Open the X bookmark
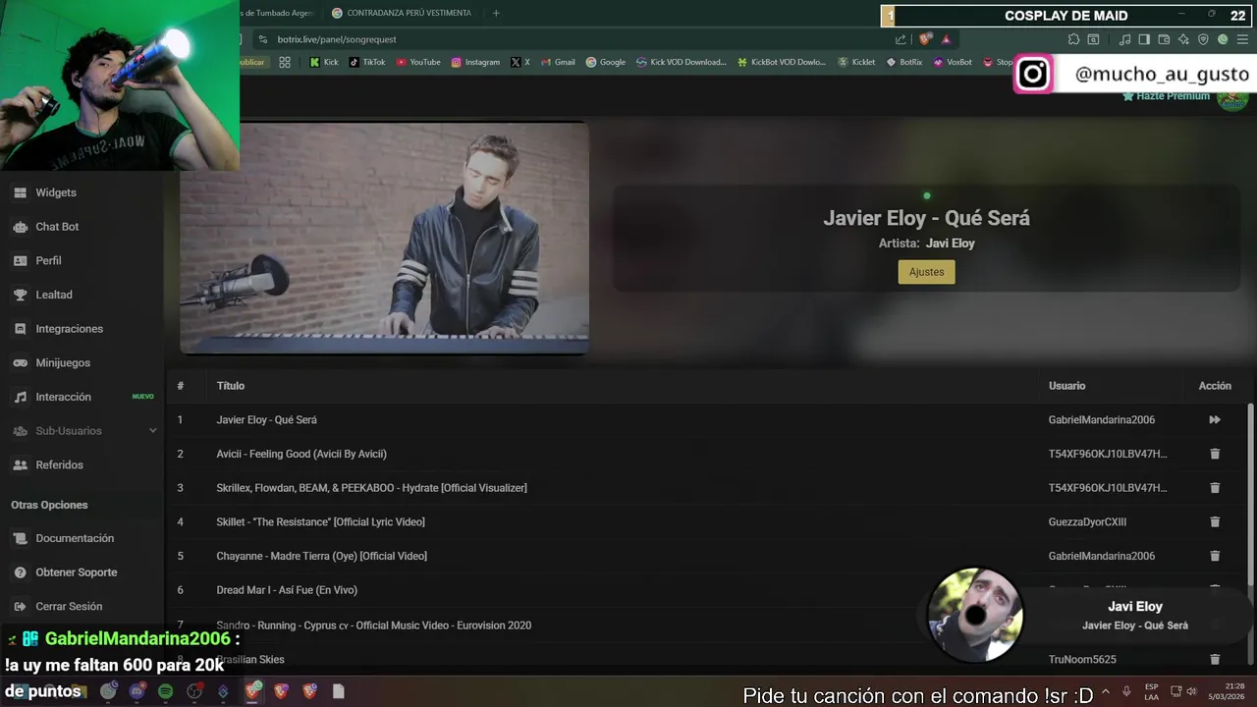The height and width of the screenshot is (707, 1257). [x=520, y=62]
